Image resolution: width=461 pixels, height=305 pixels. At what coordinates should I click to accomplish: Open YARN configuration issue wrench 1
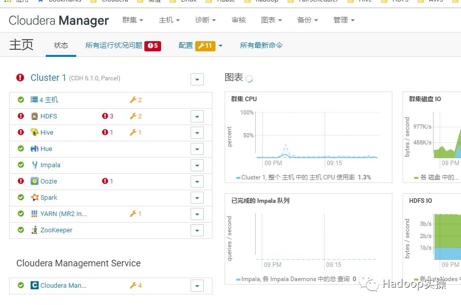click(x=136, y=214)
